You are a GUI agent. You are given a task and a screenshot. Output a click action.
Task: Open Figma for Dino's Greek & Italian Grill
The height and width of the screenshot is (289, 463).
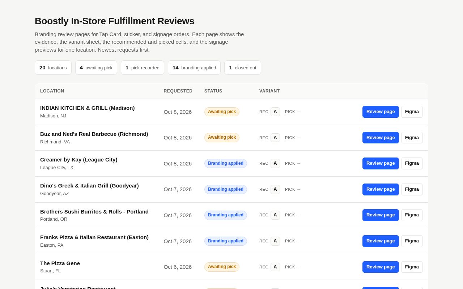pos(412,189)
